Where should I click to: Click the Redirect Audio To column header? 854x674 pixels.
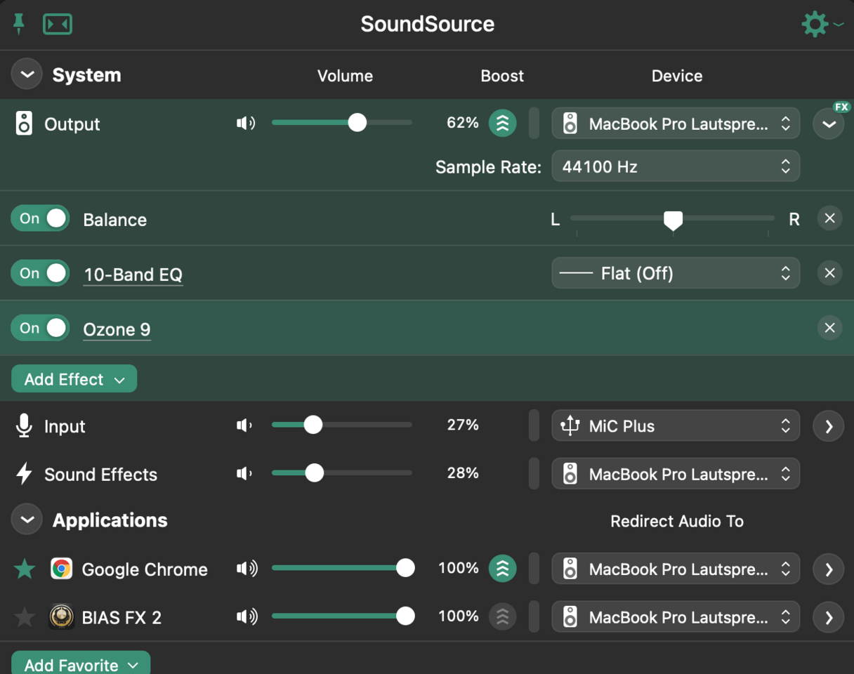pos(677,521)
